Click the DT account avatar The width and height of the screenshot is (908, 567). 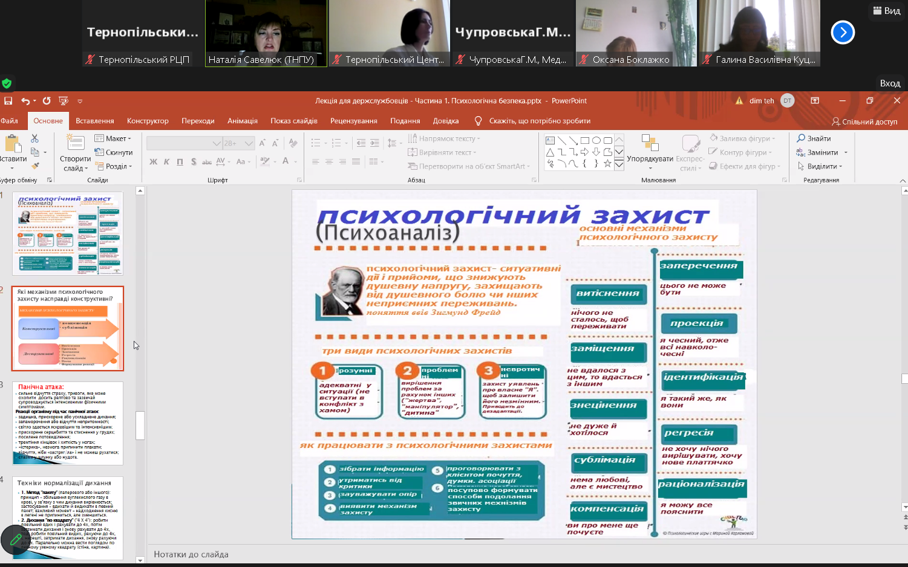pyautogui.click(x=787, y=101)
